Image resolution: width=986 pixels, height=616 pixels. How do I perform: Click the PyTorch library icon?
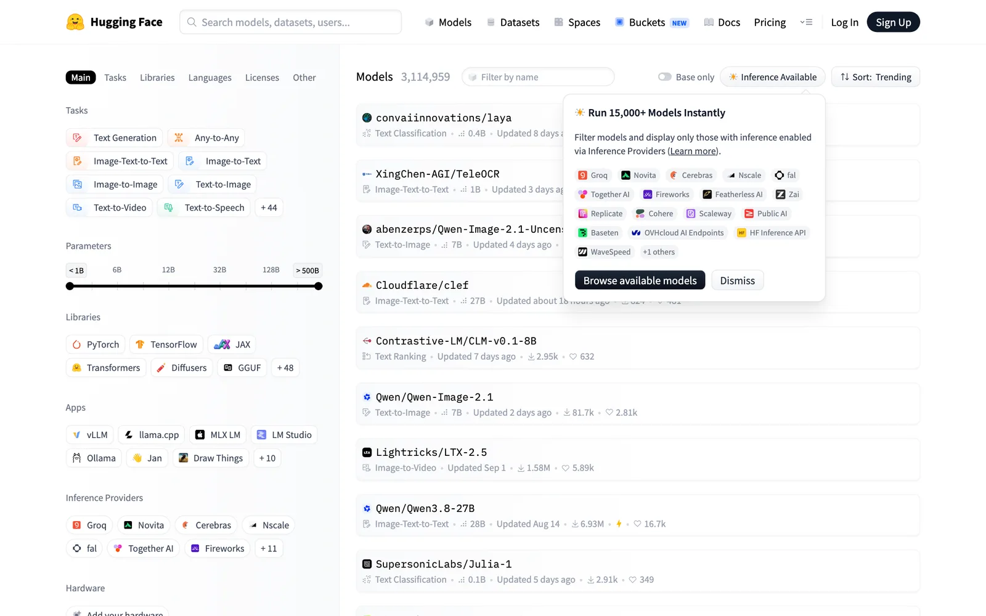[x=77, y=344]
